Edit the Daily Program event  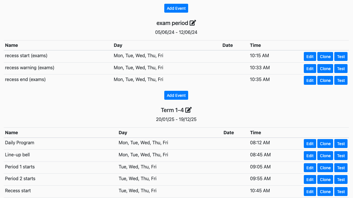(x=310, y=143)
